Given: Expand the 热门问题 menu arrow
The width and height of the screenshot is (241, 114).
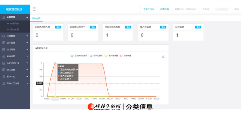Looking at the screenshot, I should 27,50.
